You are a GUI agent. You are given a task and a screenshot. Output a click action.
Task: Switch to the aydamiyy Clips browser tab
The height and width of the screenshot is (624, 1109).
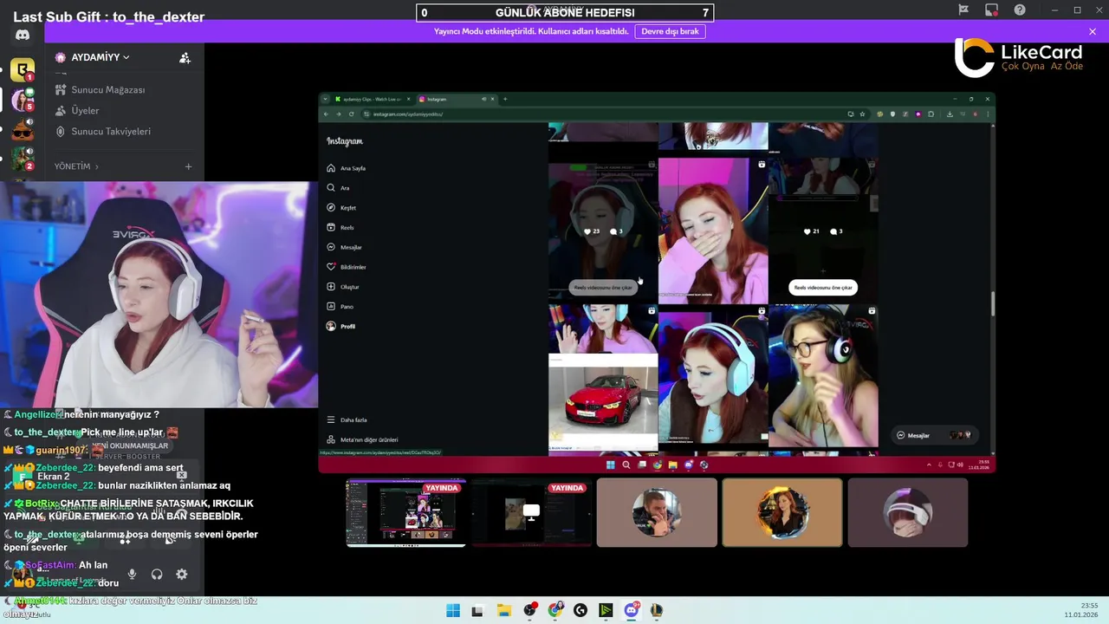373,99
